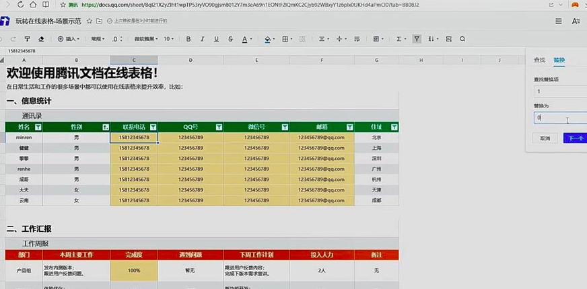Select the format painter tool

tap(27, 39)
